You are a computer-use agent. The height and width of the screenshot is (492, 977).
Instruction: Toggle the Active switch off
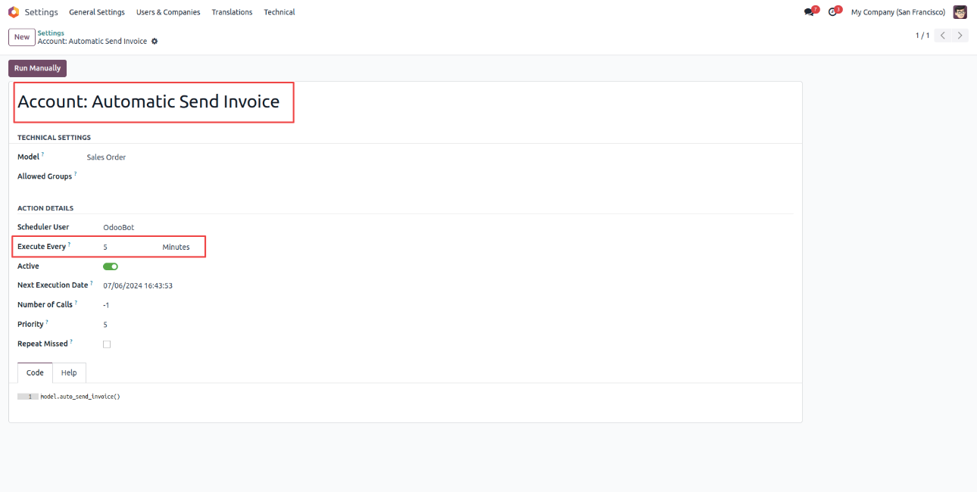click(111, 266)
